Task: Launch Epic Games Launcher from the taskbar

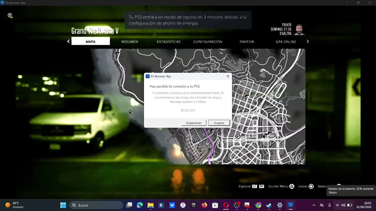Action: click(x=194, y=205)
